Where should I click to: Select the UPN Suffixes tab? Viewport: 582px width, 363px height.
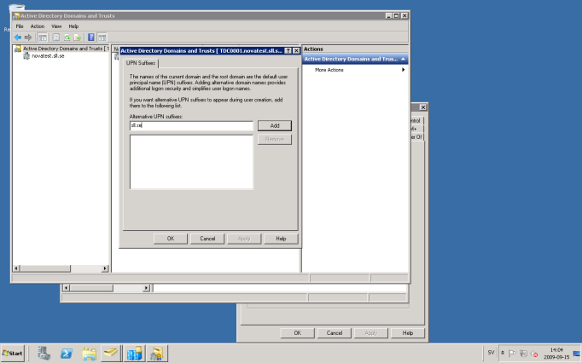[x=141, y=63]
